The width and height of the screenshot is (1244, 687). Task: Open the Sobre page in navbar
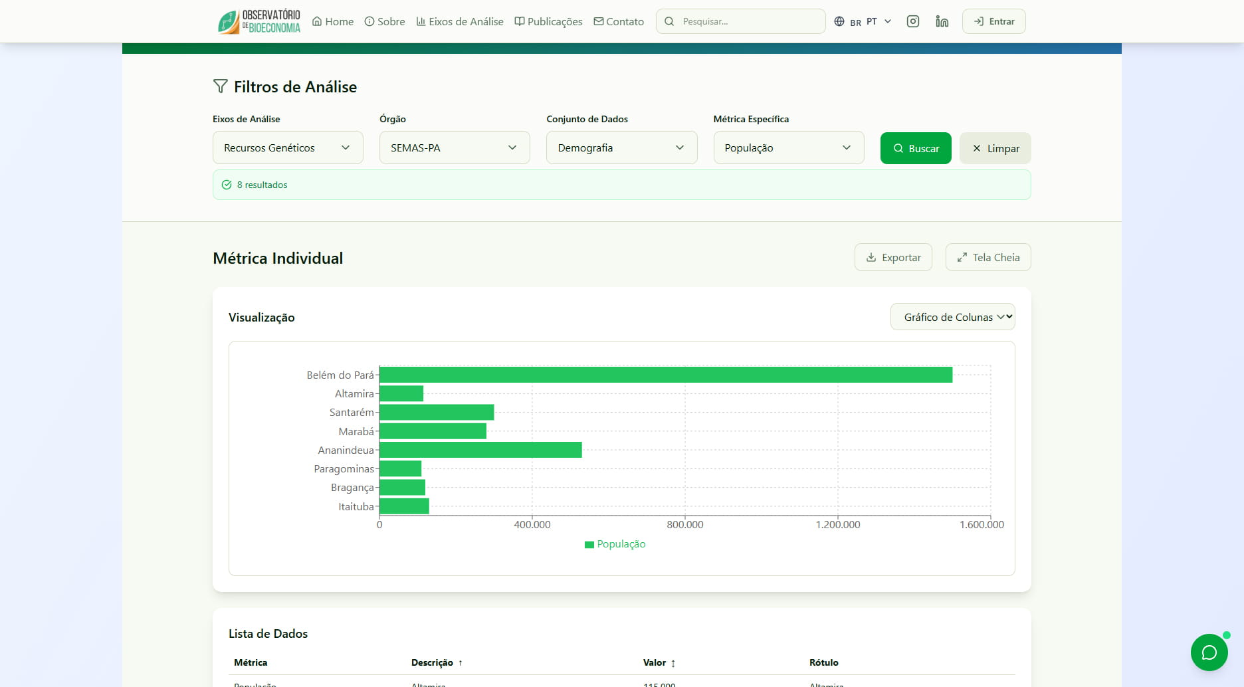click(385, 21)
